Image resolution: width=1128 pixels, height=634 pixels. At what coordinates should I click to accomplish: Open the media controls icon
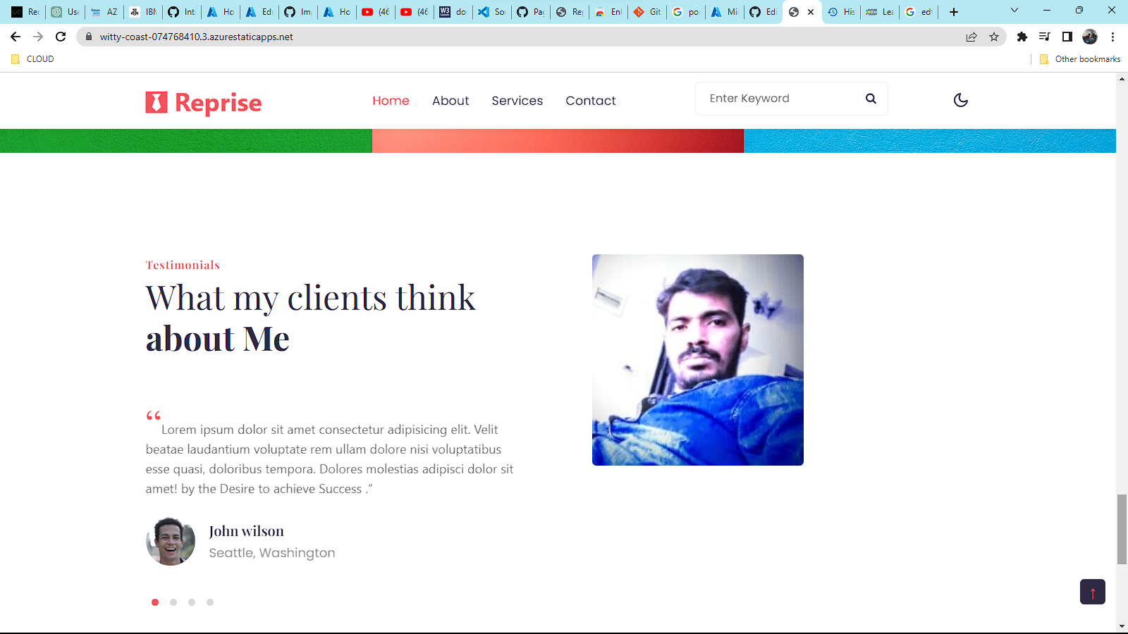tap(1045, 37)
